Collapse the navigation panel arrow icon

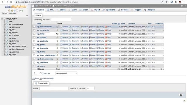[33, 6]
